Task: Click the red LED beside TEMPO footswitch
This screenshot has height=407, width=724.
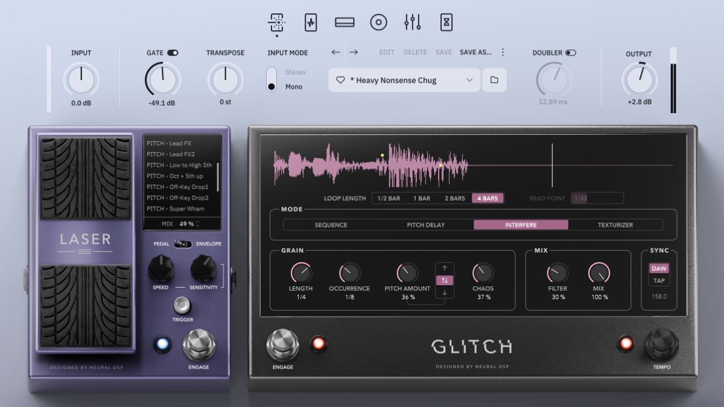Action: pyautogui.click(x=626, y=344)
